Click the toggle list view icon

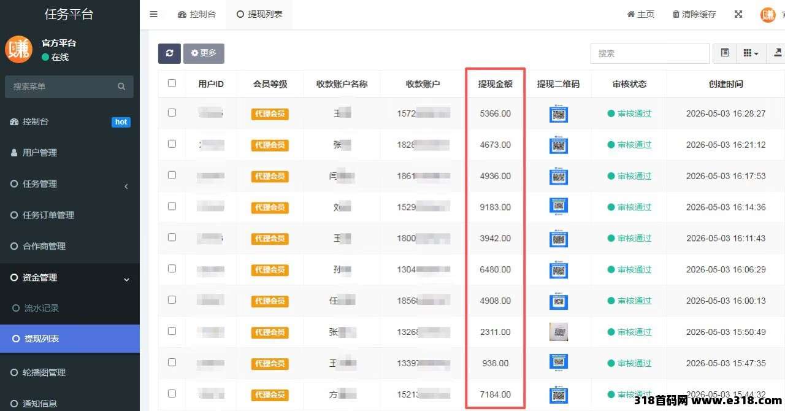725,53
